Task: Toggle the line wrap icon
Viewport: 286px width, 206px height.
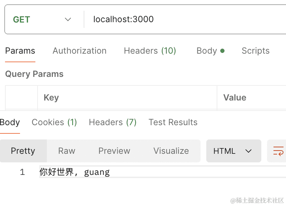Action: point(278,151)
